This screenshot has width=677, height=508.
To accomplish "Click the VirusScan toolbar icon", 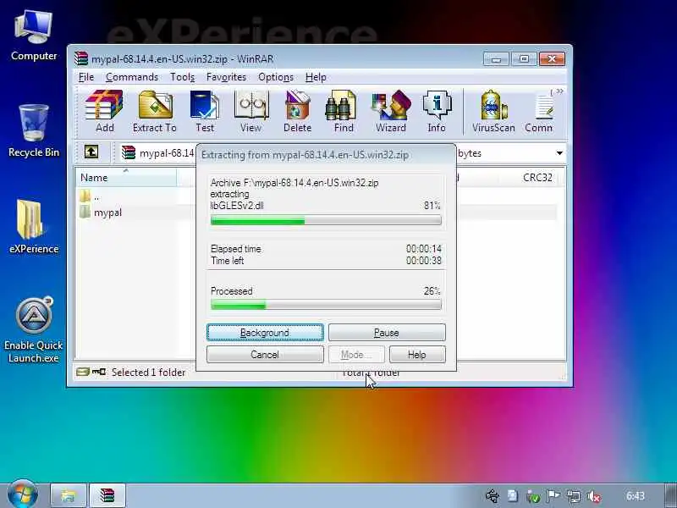I will coord(493,111).
